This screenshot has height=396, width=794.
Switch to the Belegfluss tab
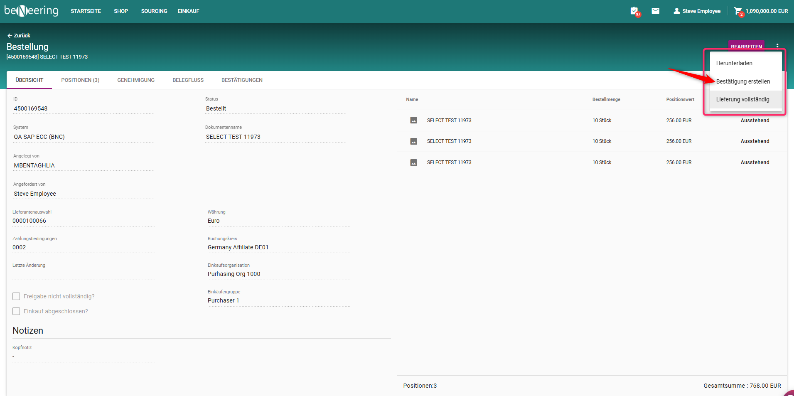[188, 80]
